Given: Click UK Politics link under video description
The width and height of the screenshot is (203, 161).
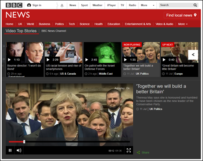Looking at the screenshot, I should coord(156,109).
